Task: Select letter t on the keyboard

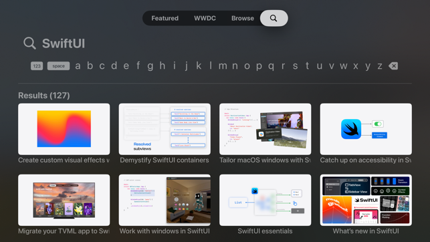Action: click(308, 66)
